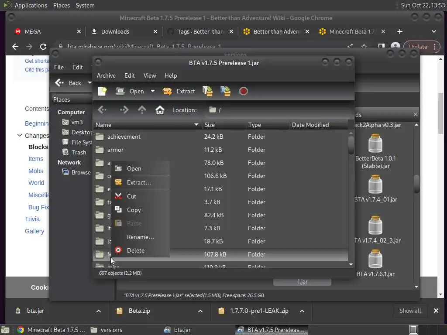Go back using the location bar's left arrow
This screenshot has height=335, width=447.
pyautogui.click(x=102, y=109)
